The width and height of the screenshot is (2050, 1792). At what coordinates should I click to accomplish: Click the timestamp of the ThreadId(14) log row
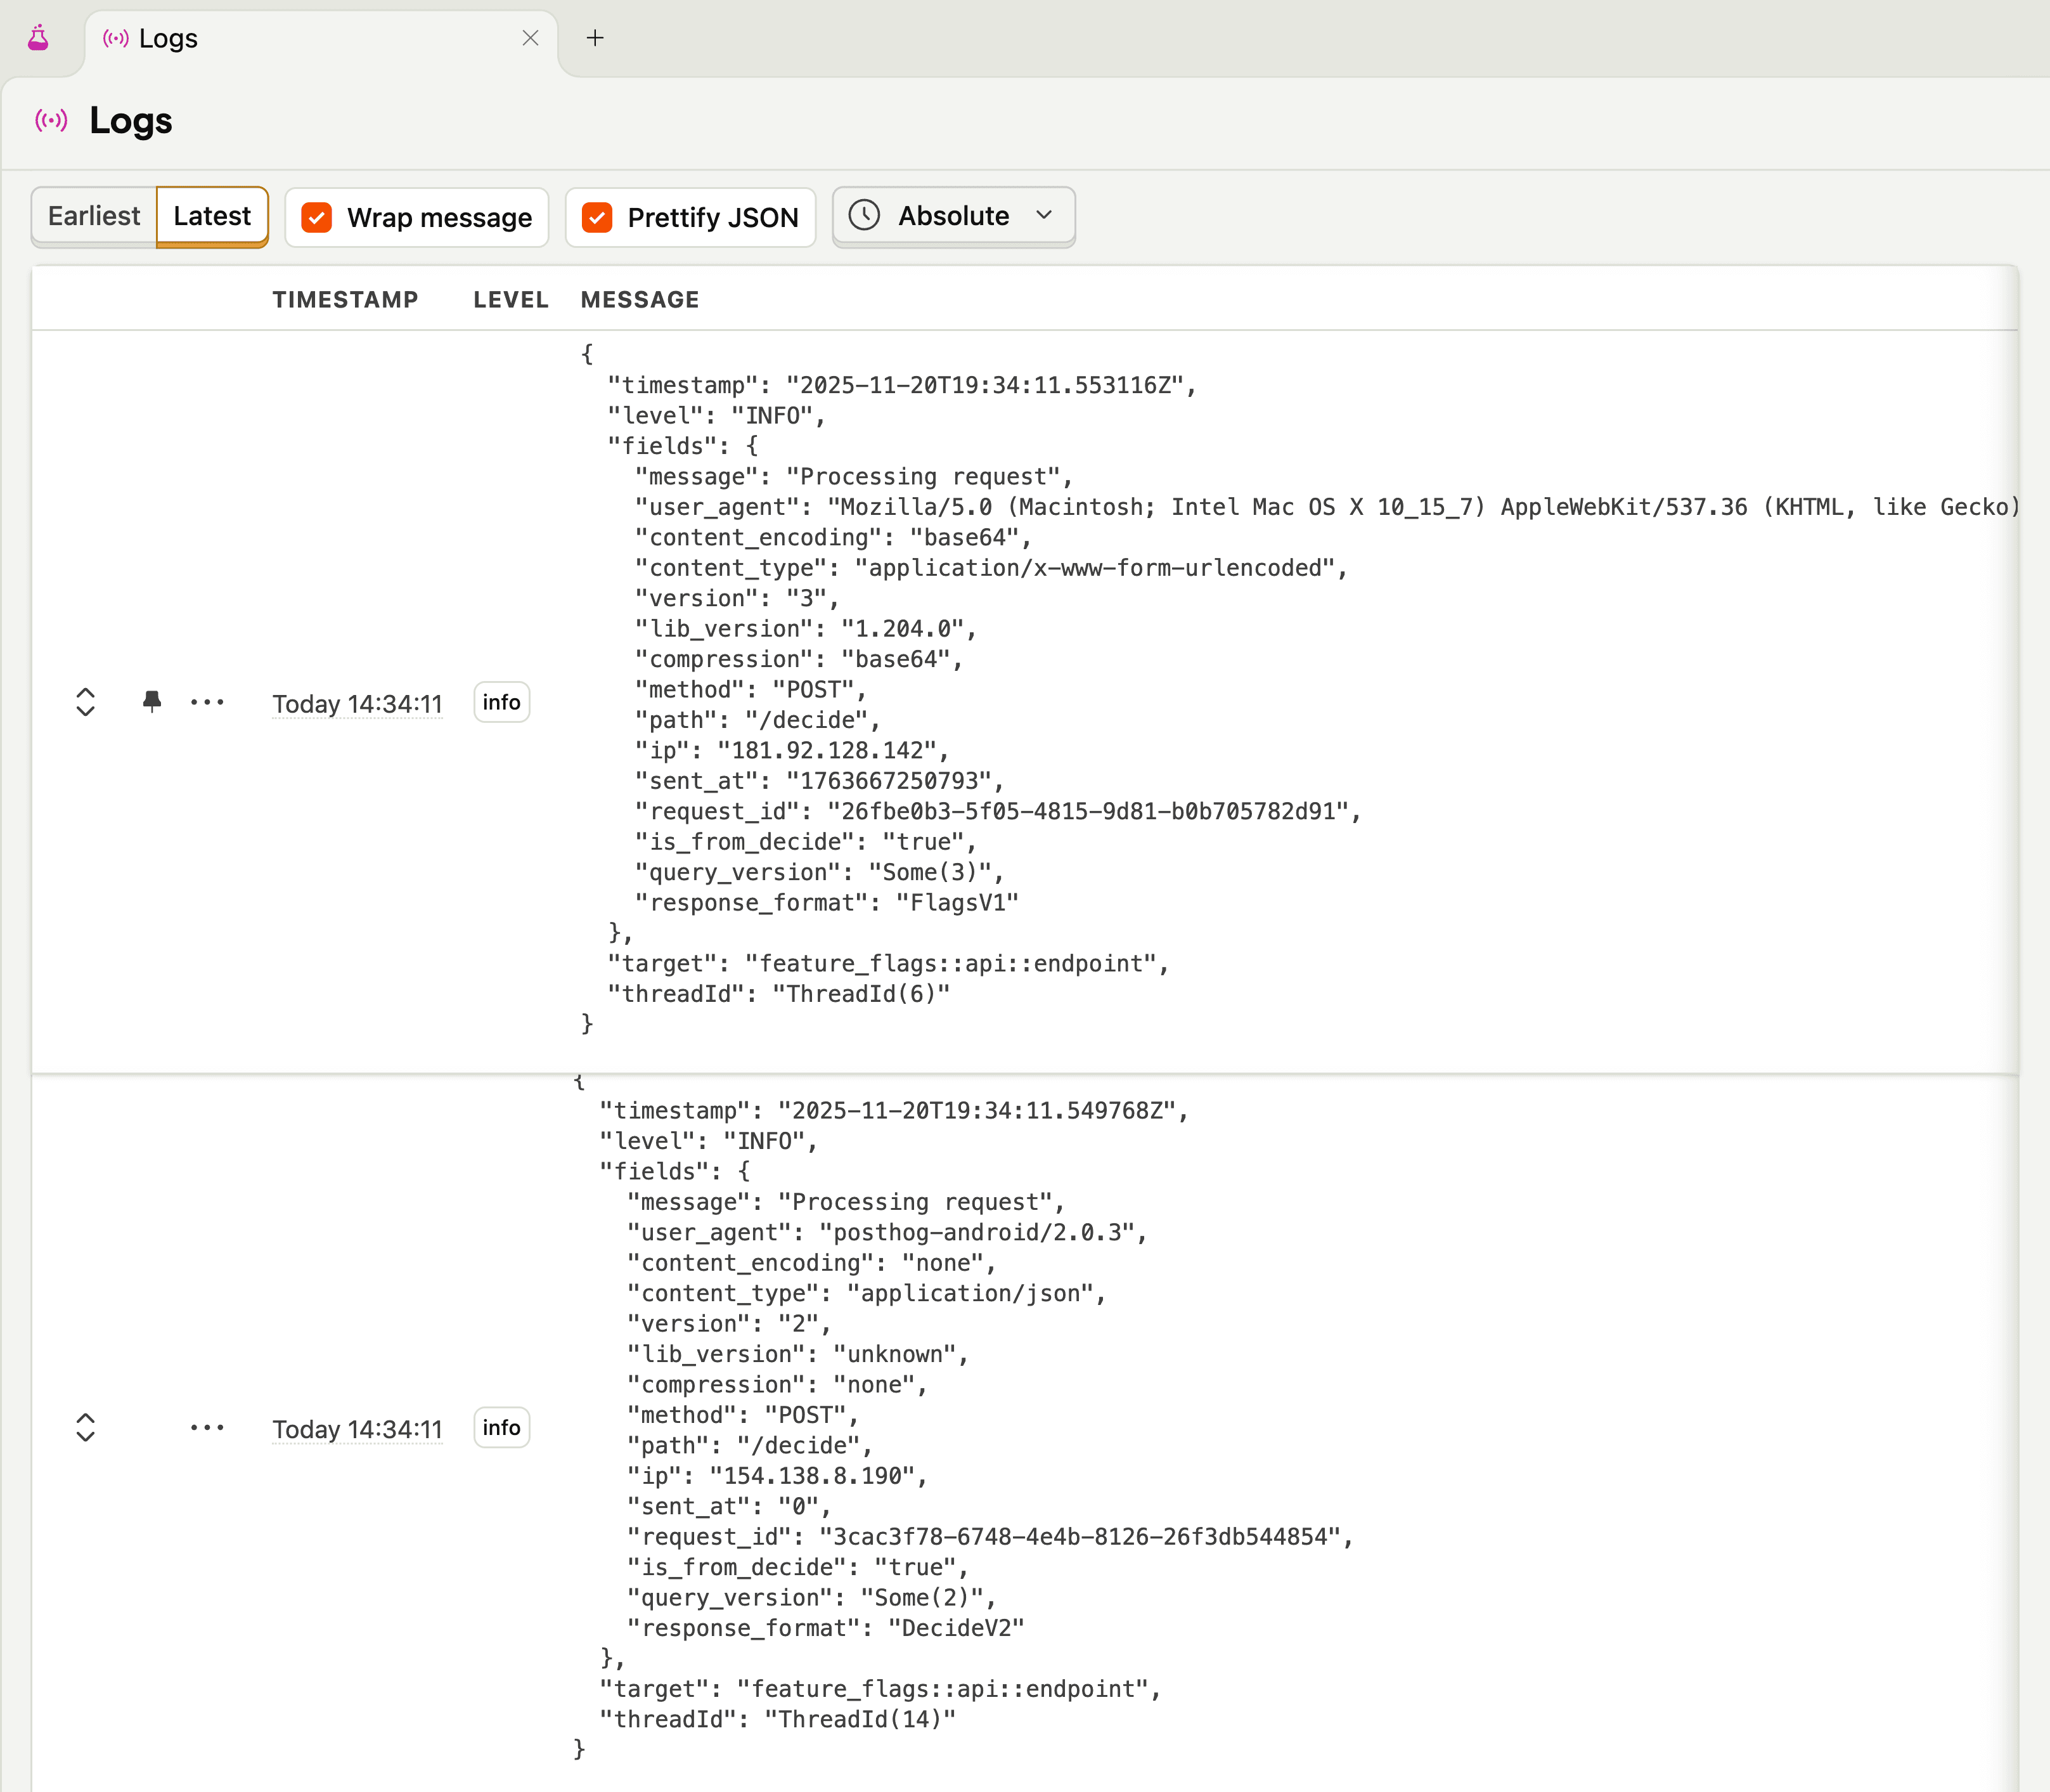(358, 1429)
